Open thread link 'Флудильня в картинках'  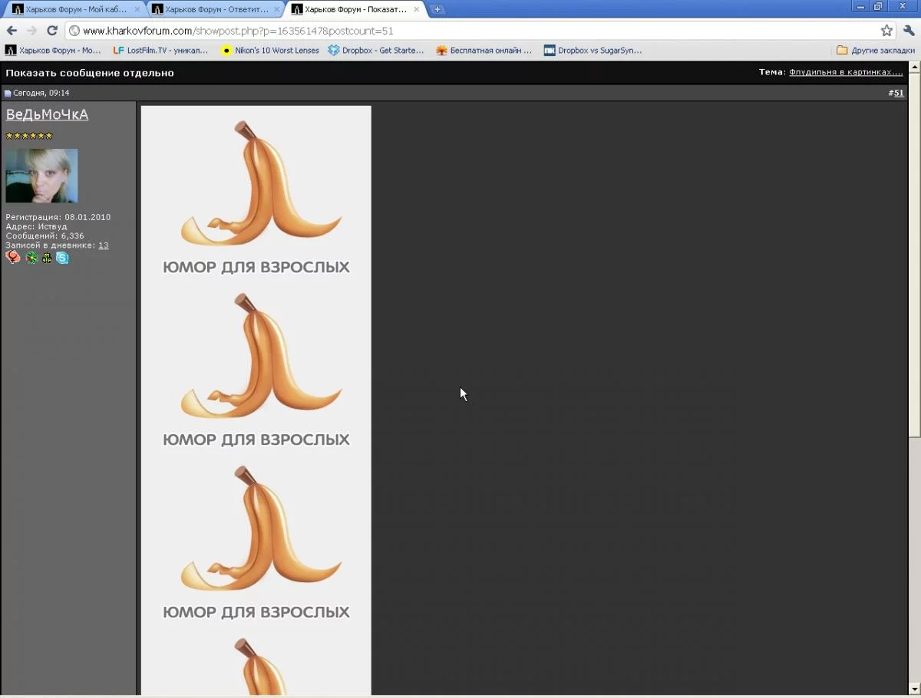[x=846, y=72]
